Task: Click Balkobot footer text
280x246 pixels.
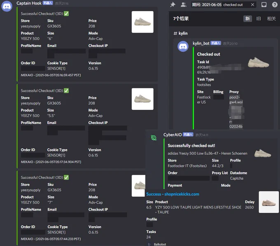Action: tap(160, 244)
